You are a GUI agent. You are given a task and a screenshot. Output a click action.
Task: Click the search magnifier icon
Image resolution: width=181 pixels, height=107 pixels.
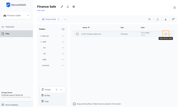149,19
